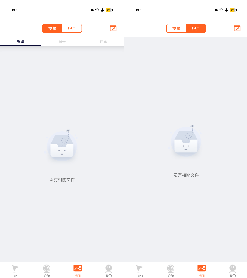Viewport: 247px width, 278px height.
Task: Open GPS tab on right screen
Action: pyautogui.click(x=140, y=271)
